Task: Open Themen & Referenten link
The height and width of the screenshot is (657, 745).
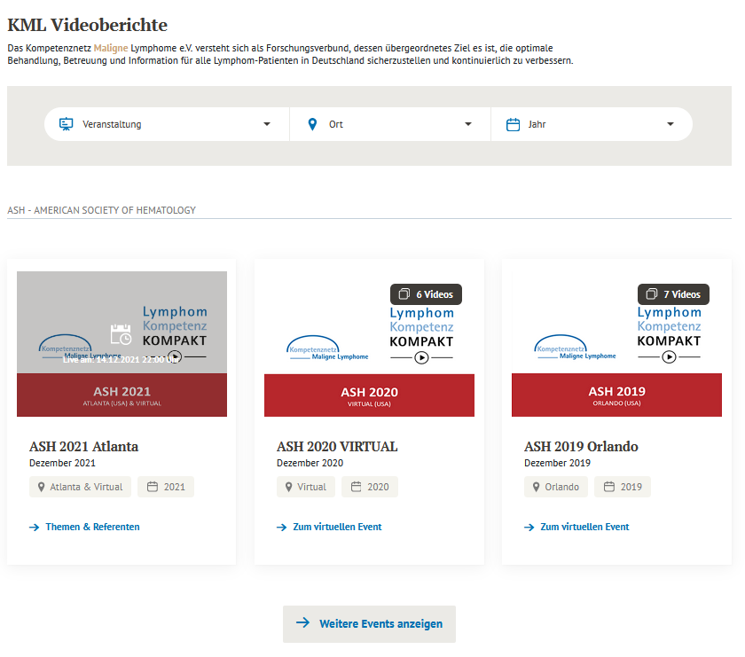Action: (92, 527)
